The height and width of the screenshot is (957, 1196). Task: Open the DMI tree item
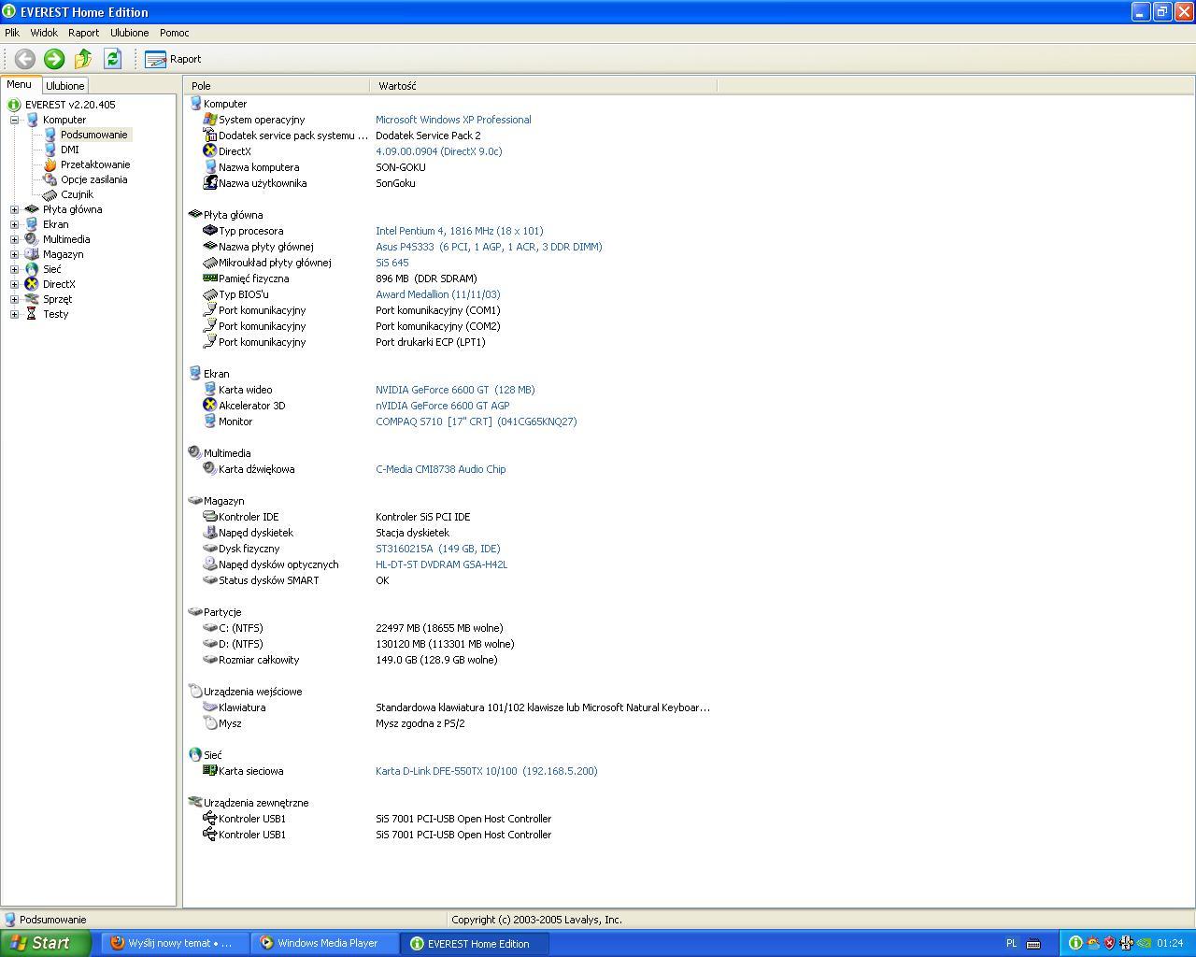tap(70, 150)
